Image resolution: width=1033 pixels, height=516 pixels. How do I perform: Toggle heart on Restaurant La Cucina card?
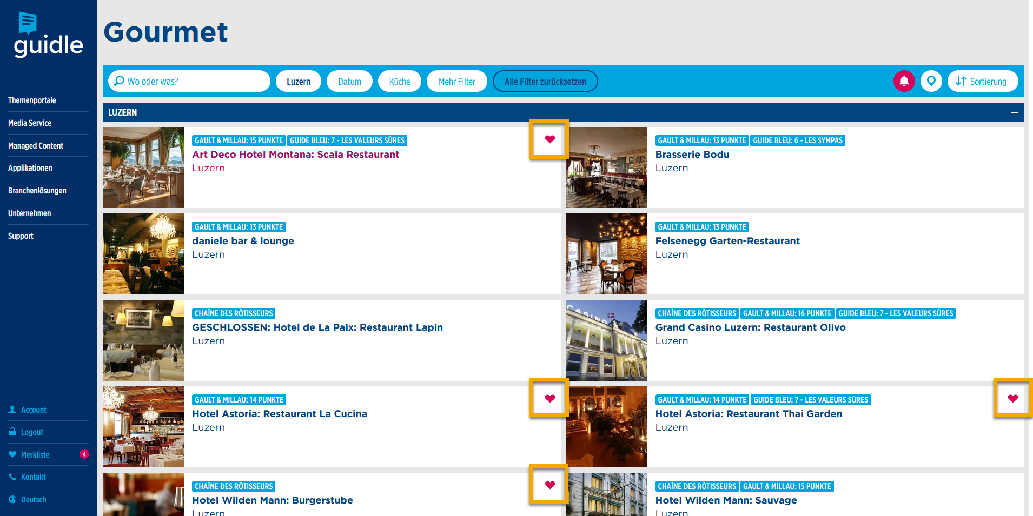pyautogui.click(x=549, y=399)
